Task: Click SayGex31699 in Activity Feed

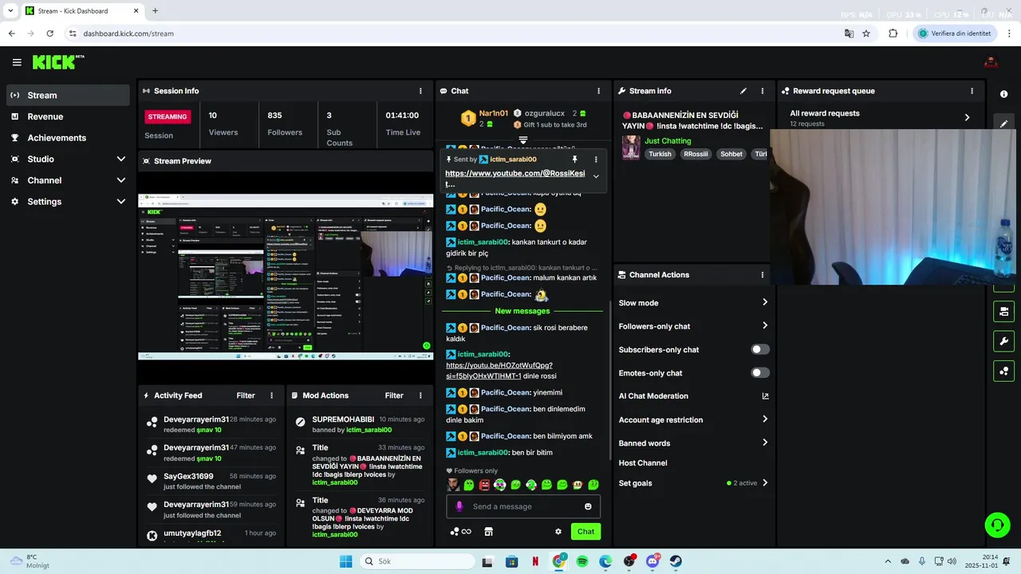Action: click(188, 477)
